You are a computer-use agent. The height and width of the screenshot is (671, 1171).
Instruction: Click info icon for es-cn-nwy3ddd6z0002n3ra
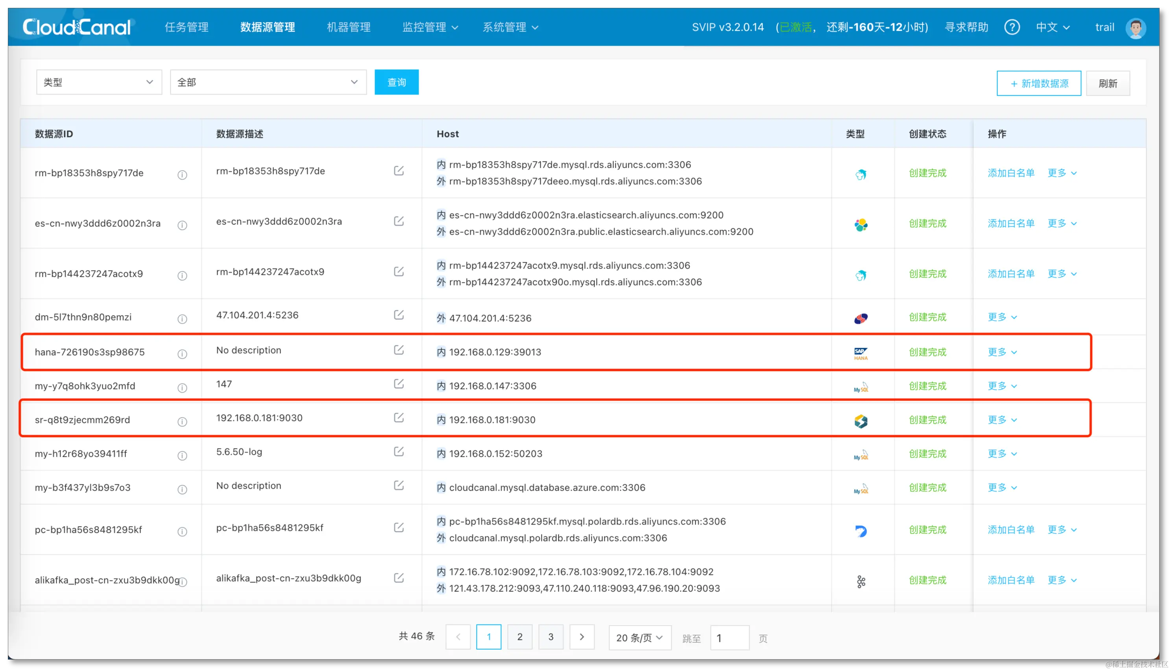(182, 225)
